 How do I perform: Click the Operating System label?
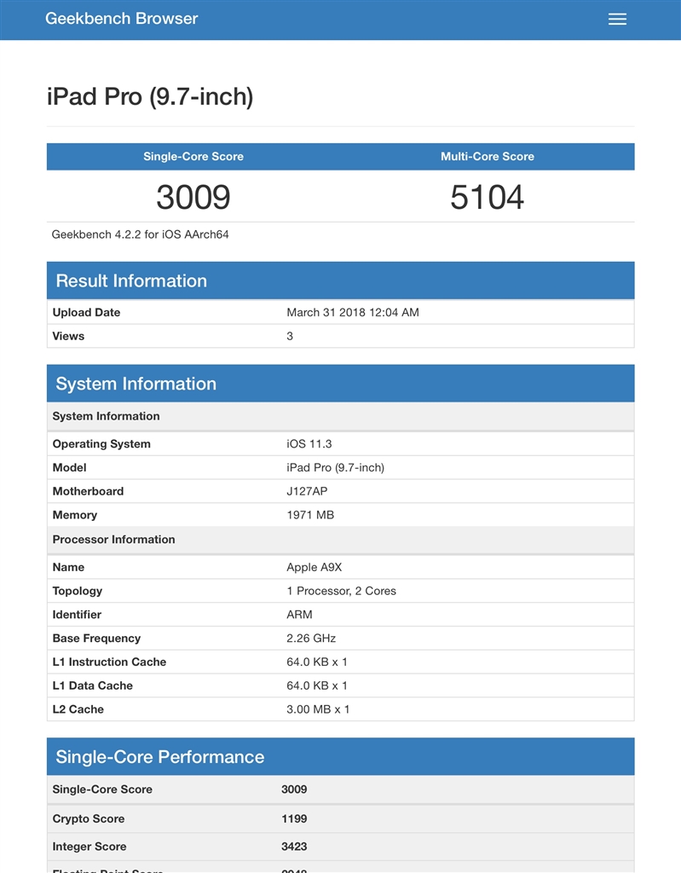pos(101,443)
